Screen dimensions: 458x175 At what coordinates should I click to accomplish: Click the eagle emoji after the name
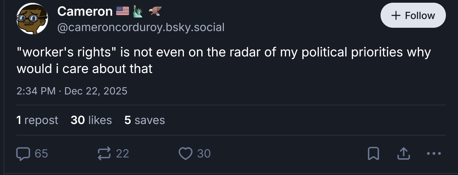(155, 11)
